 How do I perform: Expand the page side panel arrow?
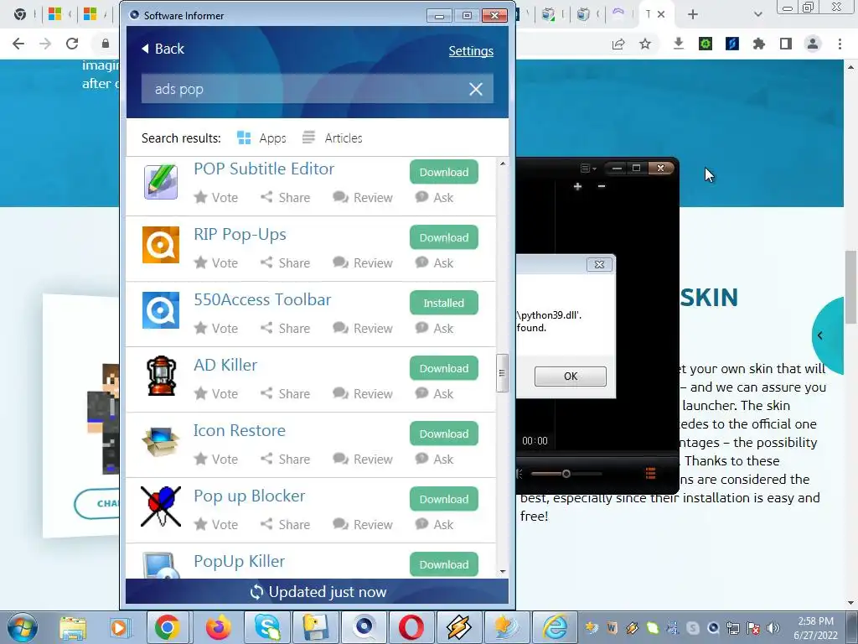[x=819, y=335]
